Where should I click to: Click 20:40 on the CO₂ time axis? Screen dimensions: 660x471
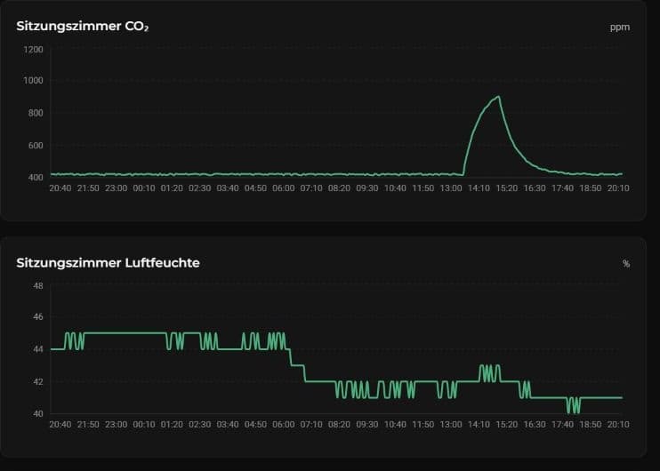click(x=60, y=188)
